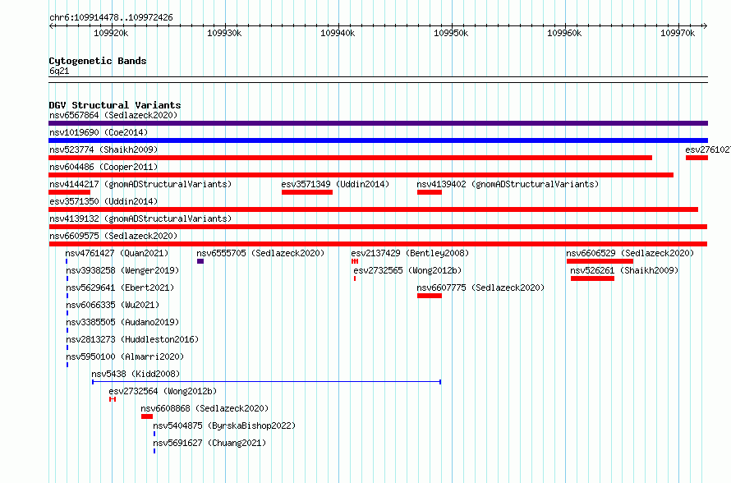Viewport: 731px width, 483px height.
Task: Select the esv2732564 small red glyph
Action: click(x=113, y=399)
